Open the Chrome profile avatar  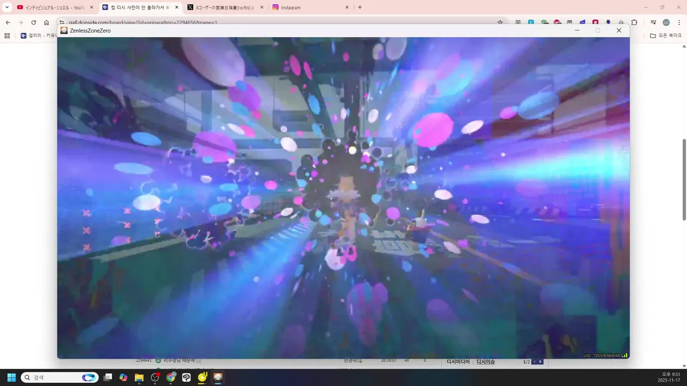[666, 23]
